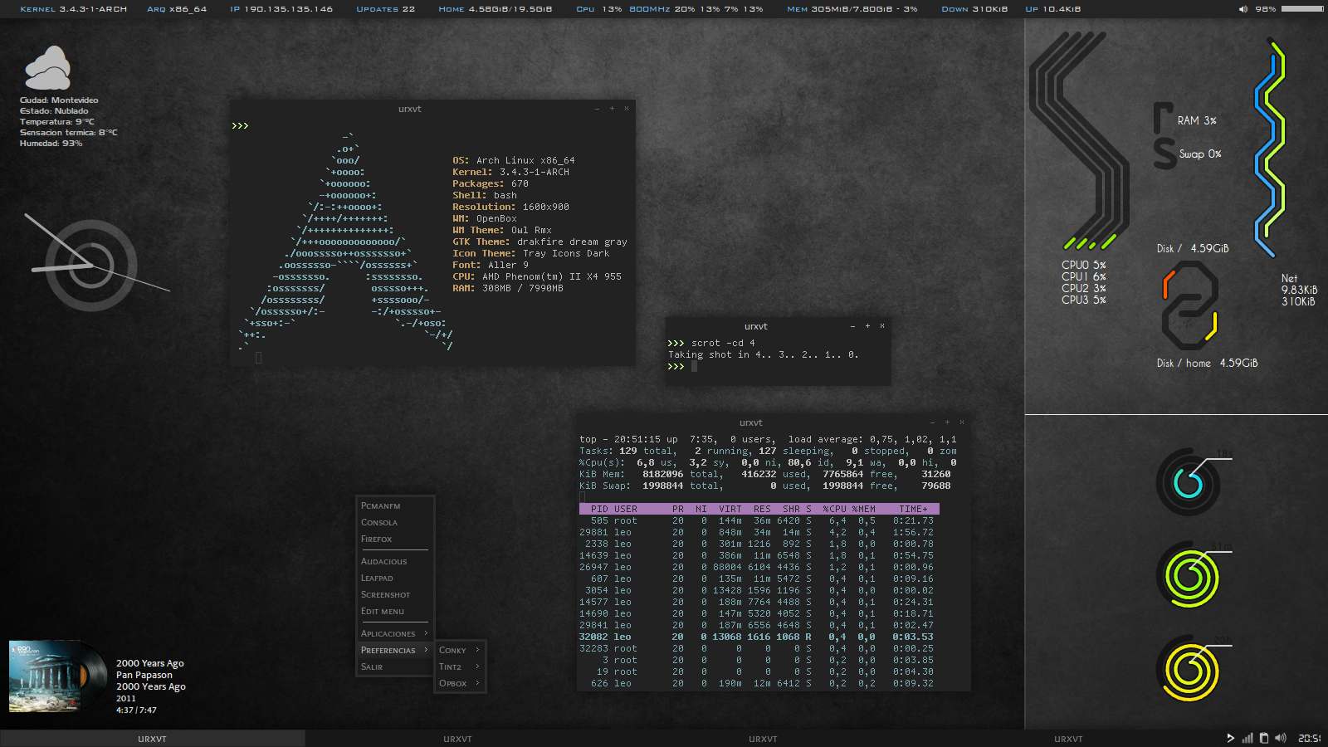The width and height of the screenshot is (1328, 747).
Task: Click the bold PID 32082 leo row
Action: pos(759,637)
